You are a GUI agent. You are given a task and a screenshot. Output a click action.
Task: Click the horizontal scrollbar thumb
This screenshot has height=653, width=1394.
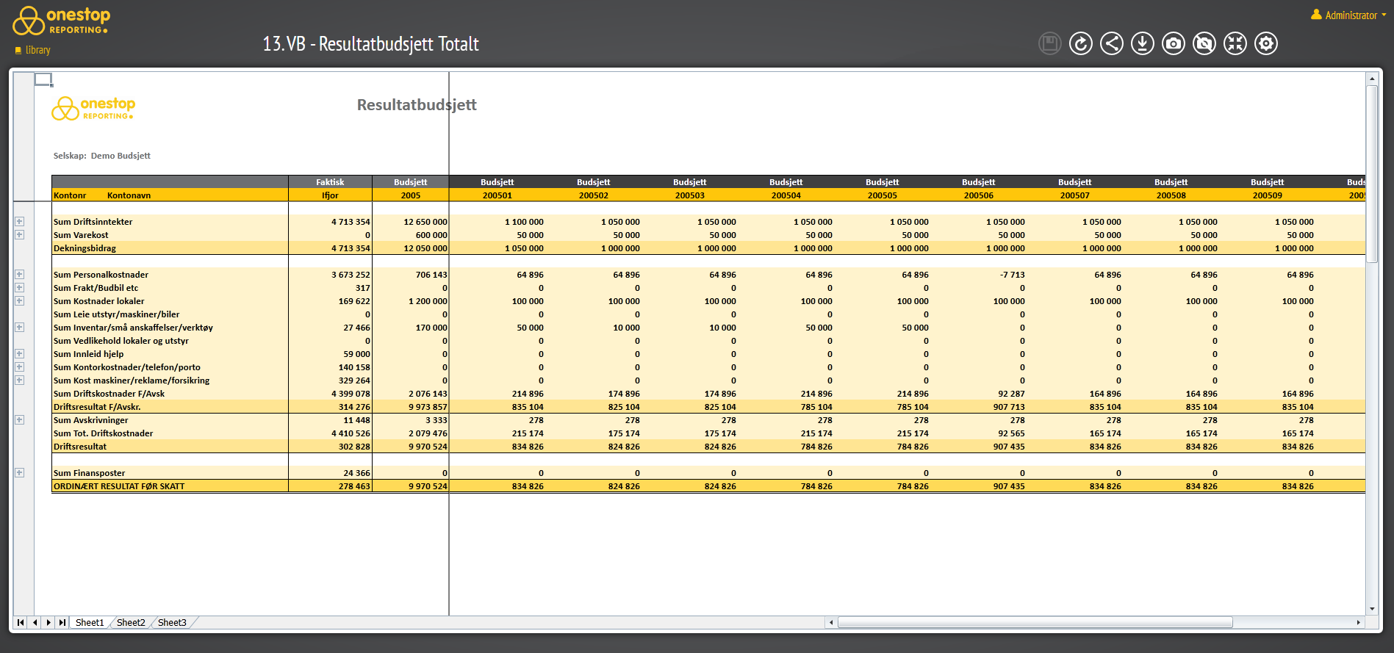point(1035,622)
